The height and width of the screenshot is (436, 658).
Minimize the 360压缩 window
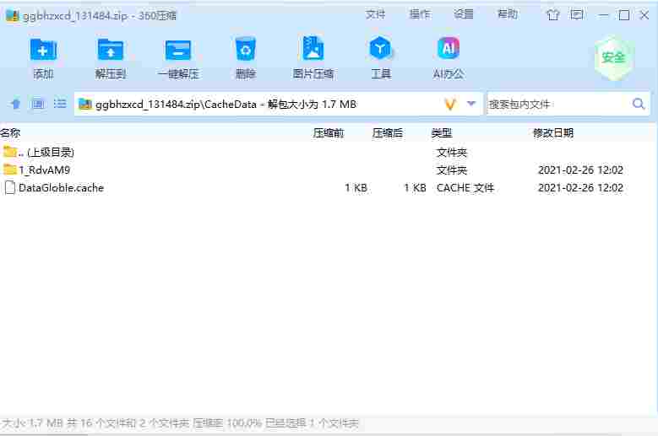(x=603, y=15)
